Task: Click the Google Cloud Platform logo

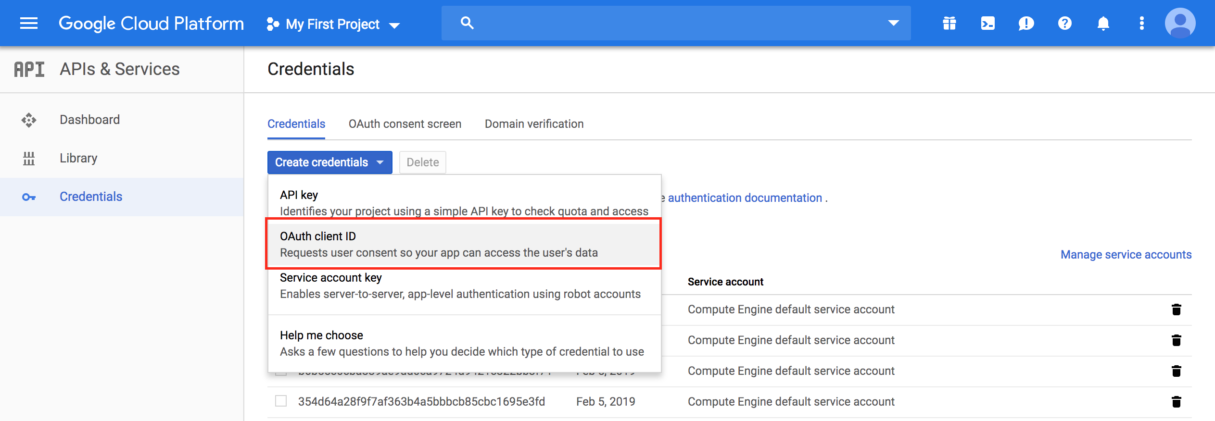Action: tap(151, 23)
